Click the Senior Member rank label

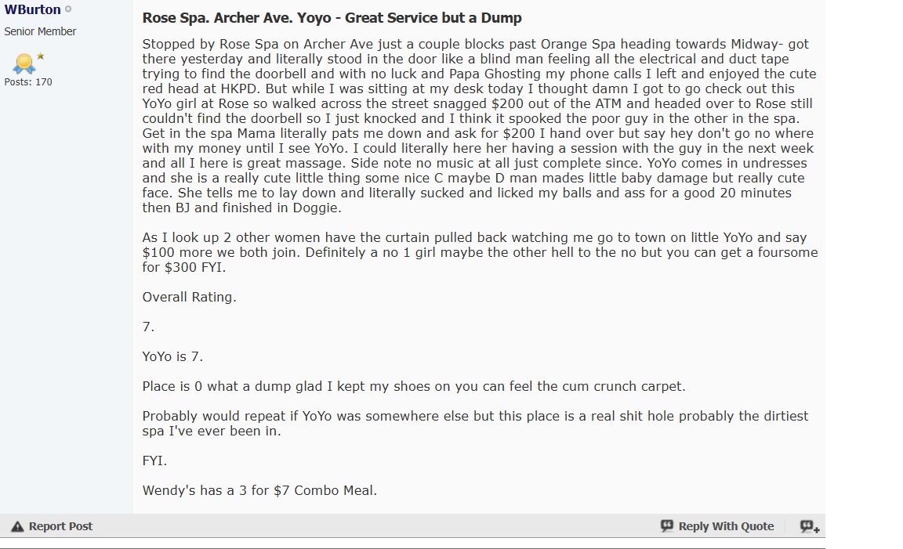point(40,31)
